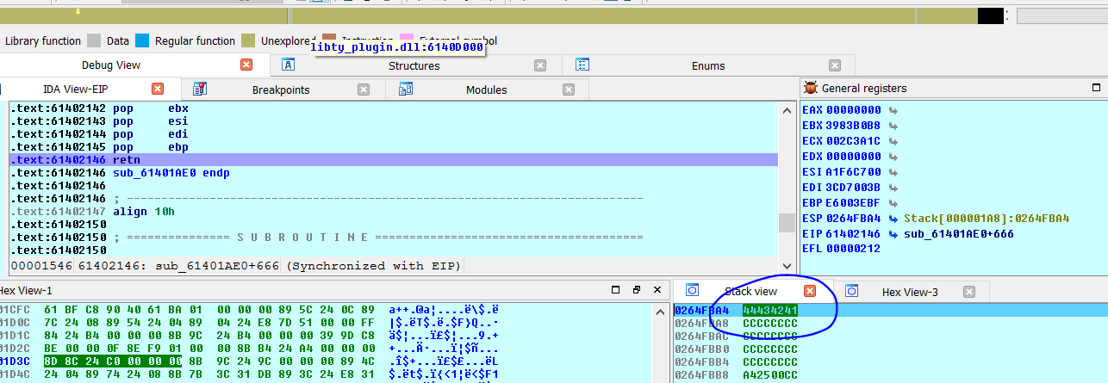1108x383 pixels.
Task: Close the Stack view tab
Action: click(809, 292)
